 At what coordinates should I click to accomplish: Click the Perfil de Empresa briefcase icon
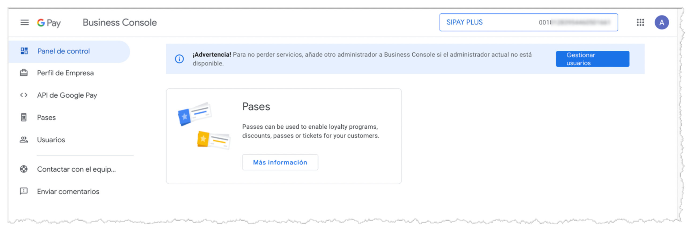click(x=24, y=73)
